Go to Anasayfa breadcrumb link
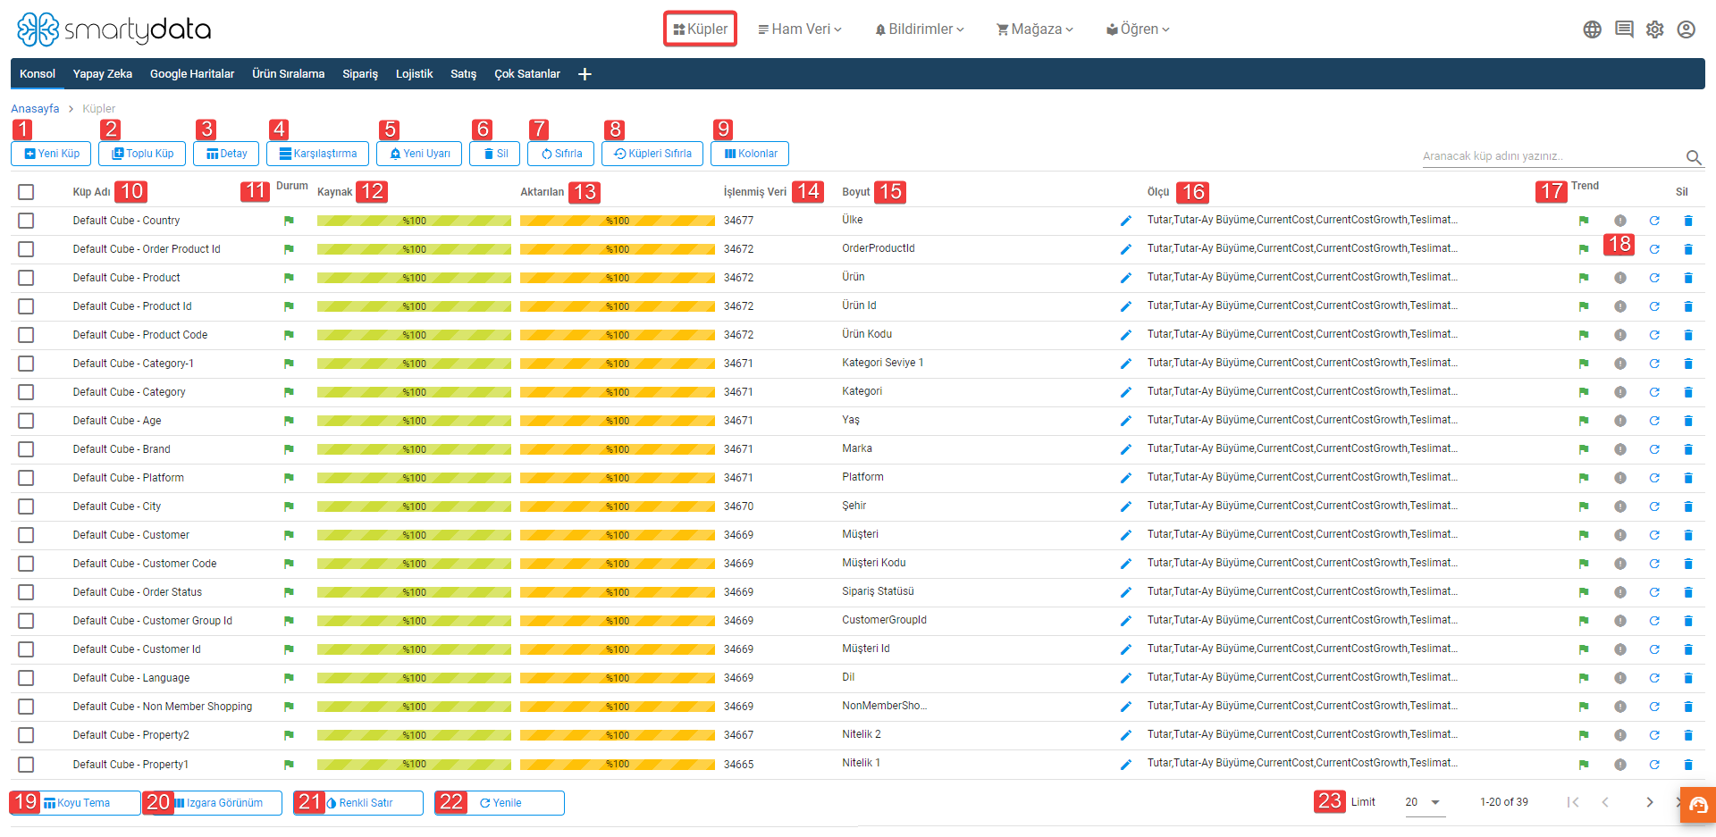The width and height of the screenshot is (1716, 837). pos(35,109)
